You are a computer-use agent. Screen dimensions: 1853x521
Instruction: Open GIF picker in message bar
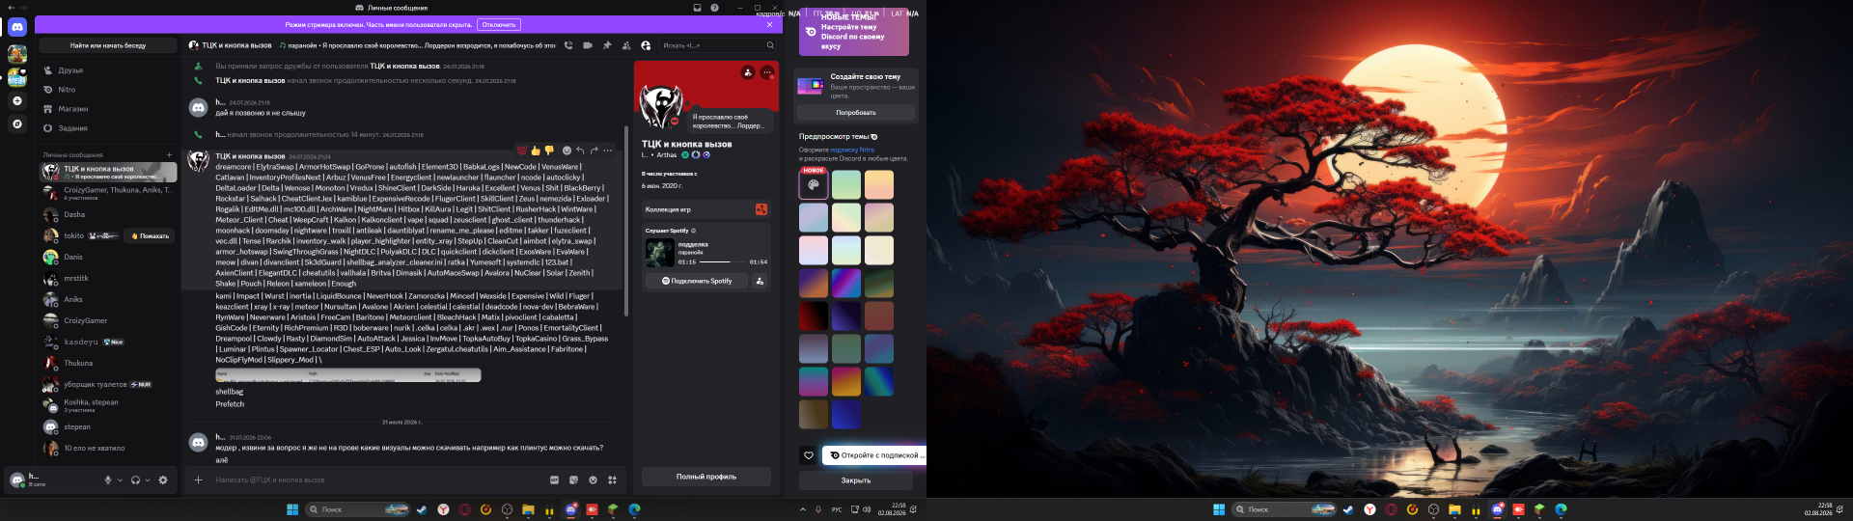coord(554,480)
